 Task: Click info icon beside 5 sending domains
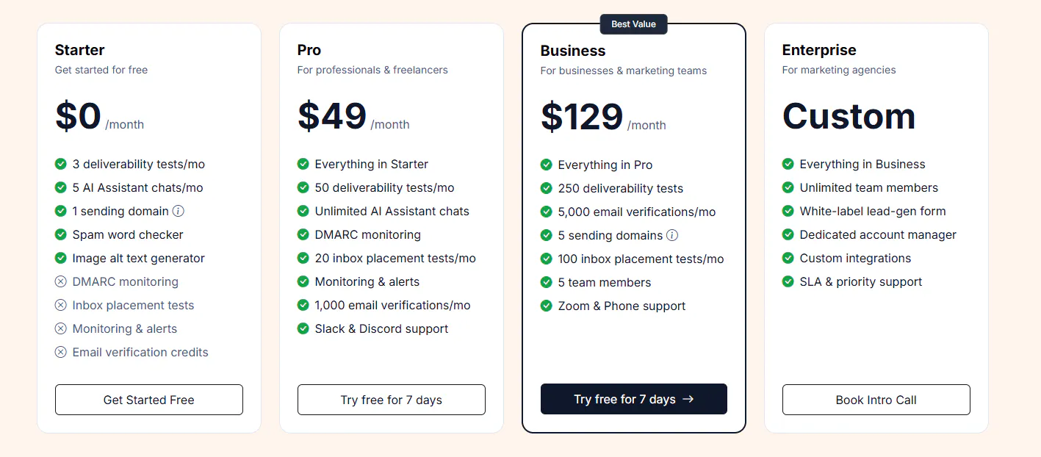[x=672, y=235]
